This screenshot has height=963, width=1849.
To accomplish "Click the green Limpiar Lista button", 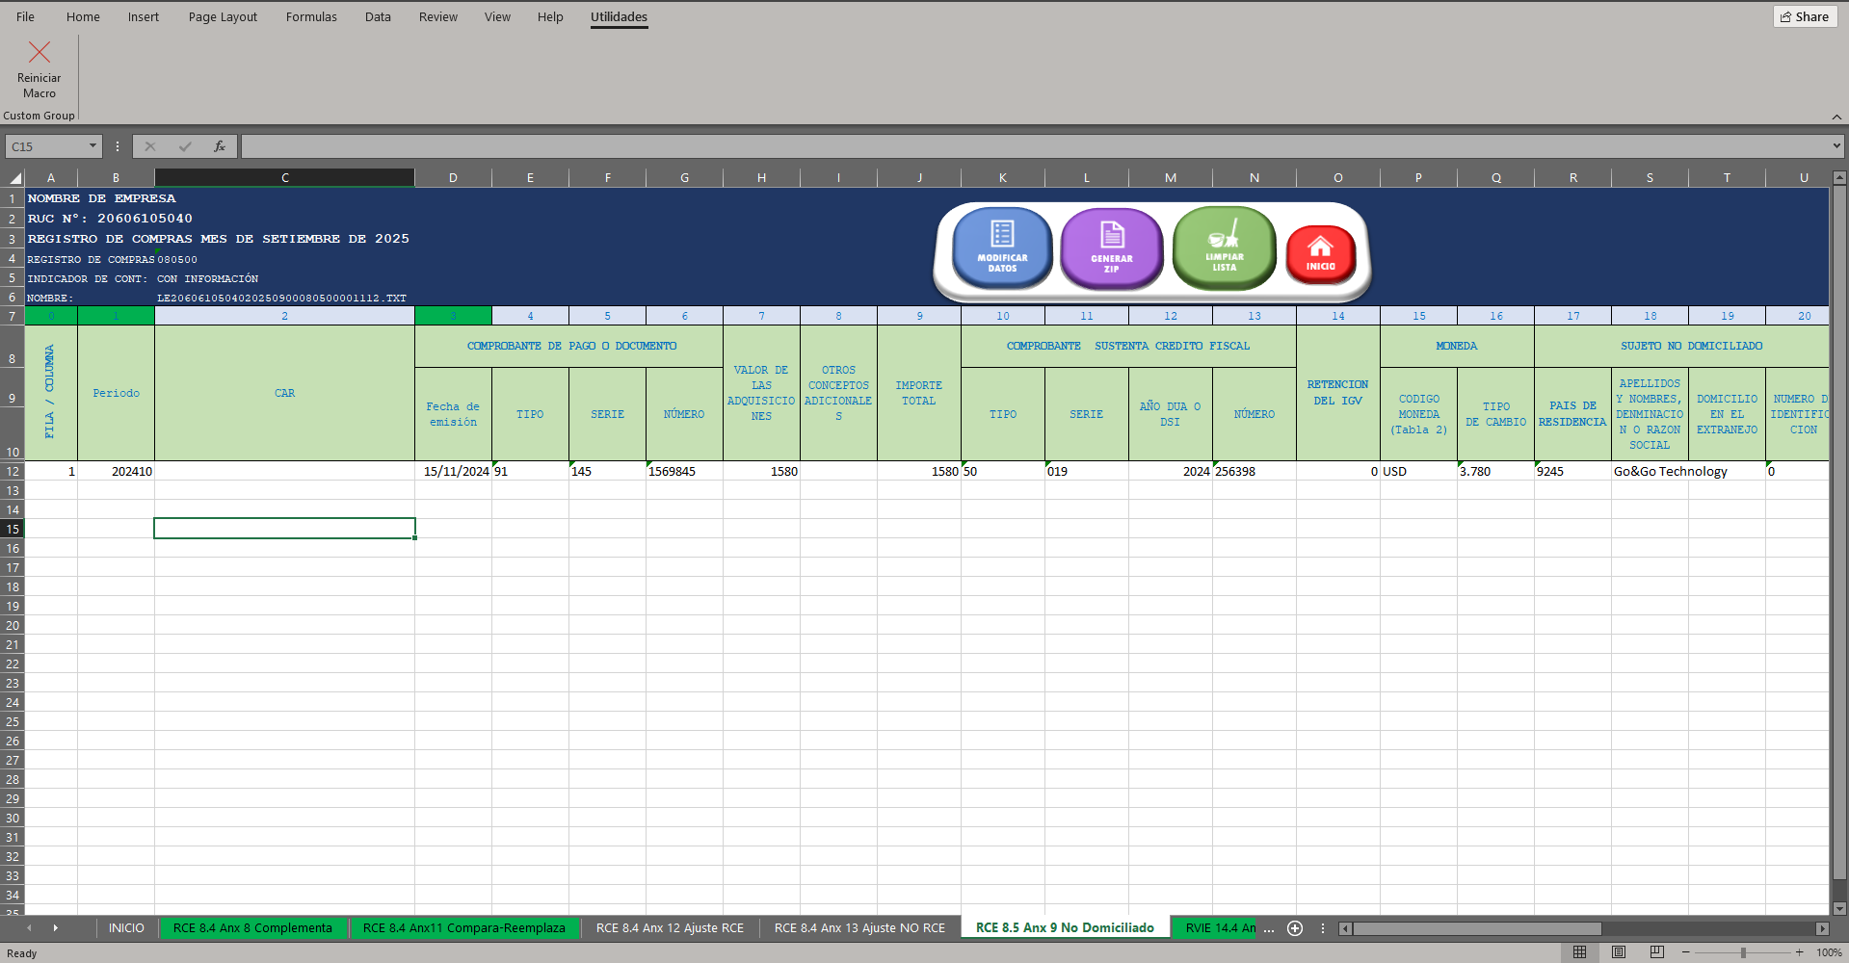I will click(x=1224, y=247).
